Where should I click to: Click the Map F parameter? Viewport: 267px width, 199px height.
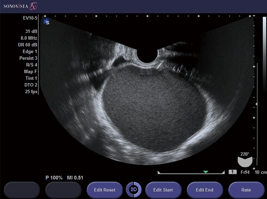[30, 71]
